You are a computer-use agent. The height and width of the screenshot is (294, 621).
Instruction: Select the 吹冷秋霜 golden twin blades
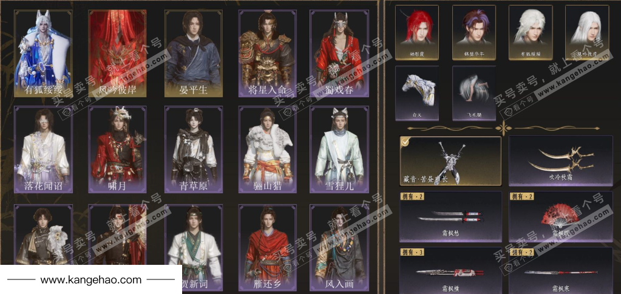[x=560, y=161]
